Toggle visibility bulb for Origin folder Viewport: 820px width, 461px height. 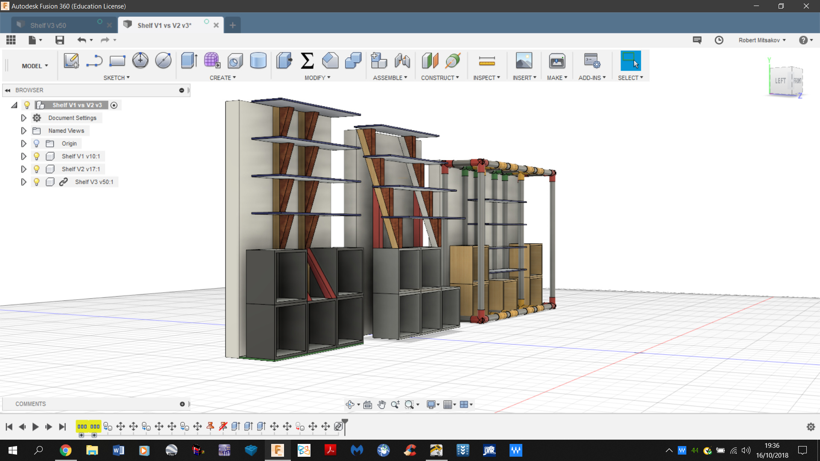[37, 143]
